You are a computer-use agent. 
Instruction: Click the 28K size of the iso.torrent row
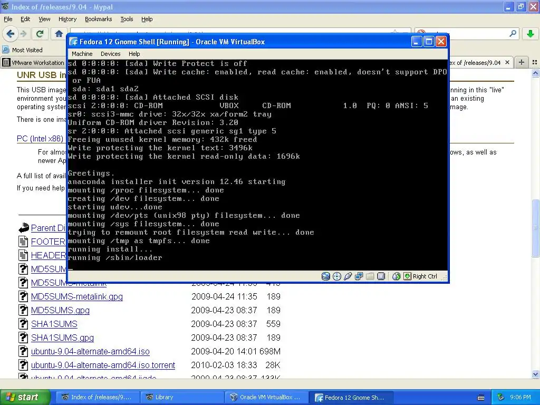[273, 365]
